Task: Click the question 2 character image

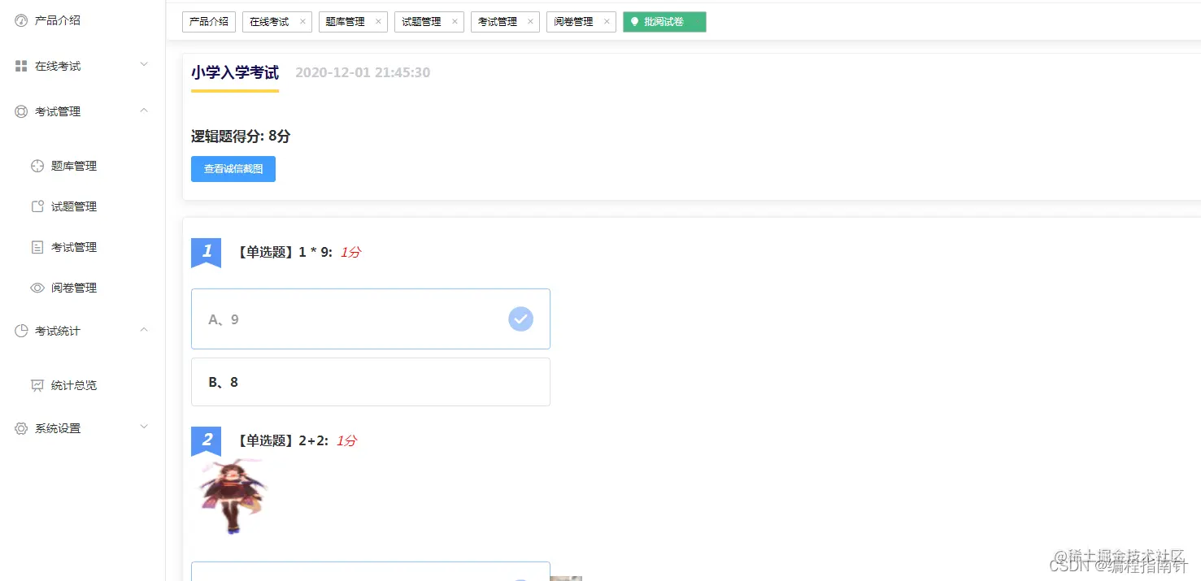Action: tap(233, 496)
